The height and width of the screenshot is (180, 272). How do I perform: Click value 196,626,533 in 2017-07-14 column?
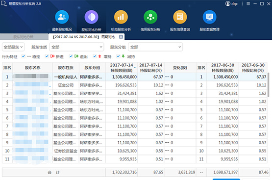point(126,85)
